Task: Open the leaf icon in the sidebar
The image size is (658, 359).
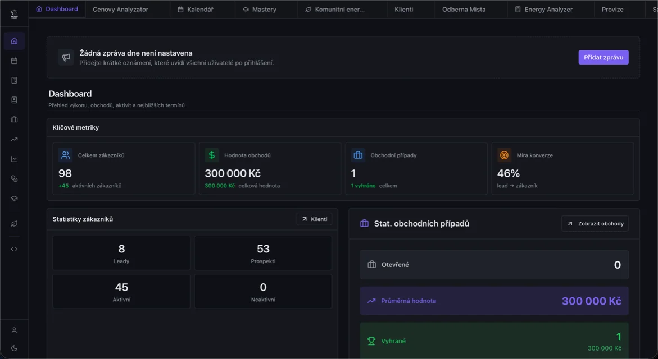Action: (x=14, y=224)
